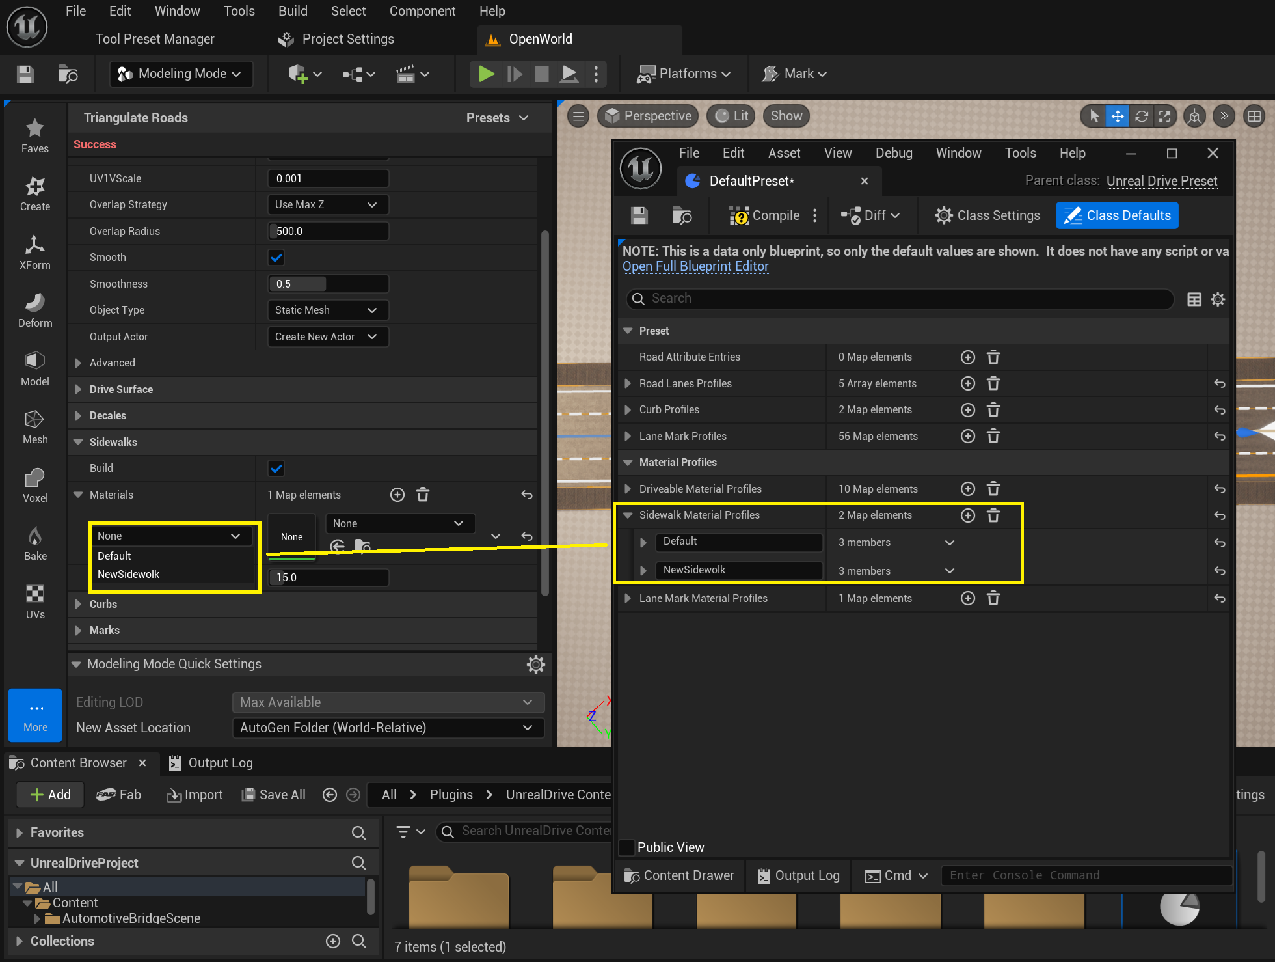The height and width of the screenshot is (962, 1275).
Task: Open the Model tool category
Action: [x=35, y=369]
